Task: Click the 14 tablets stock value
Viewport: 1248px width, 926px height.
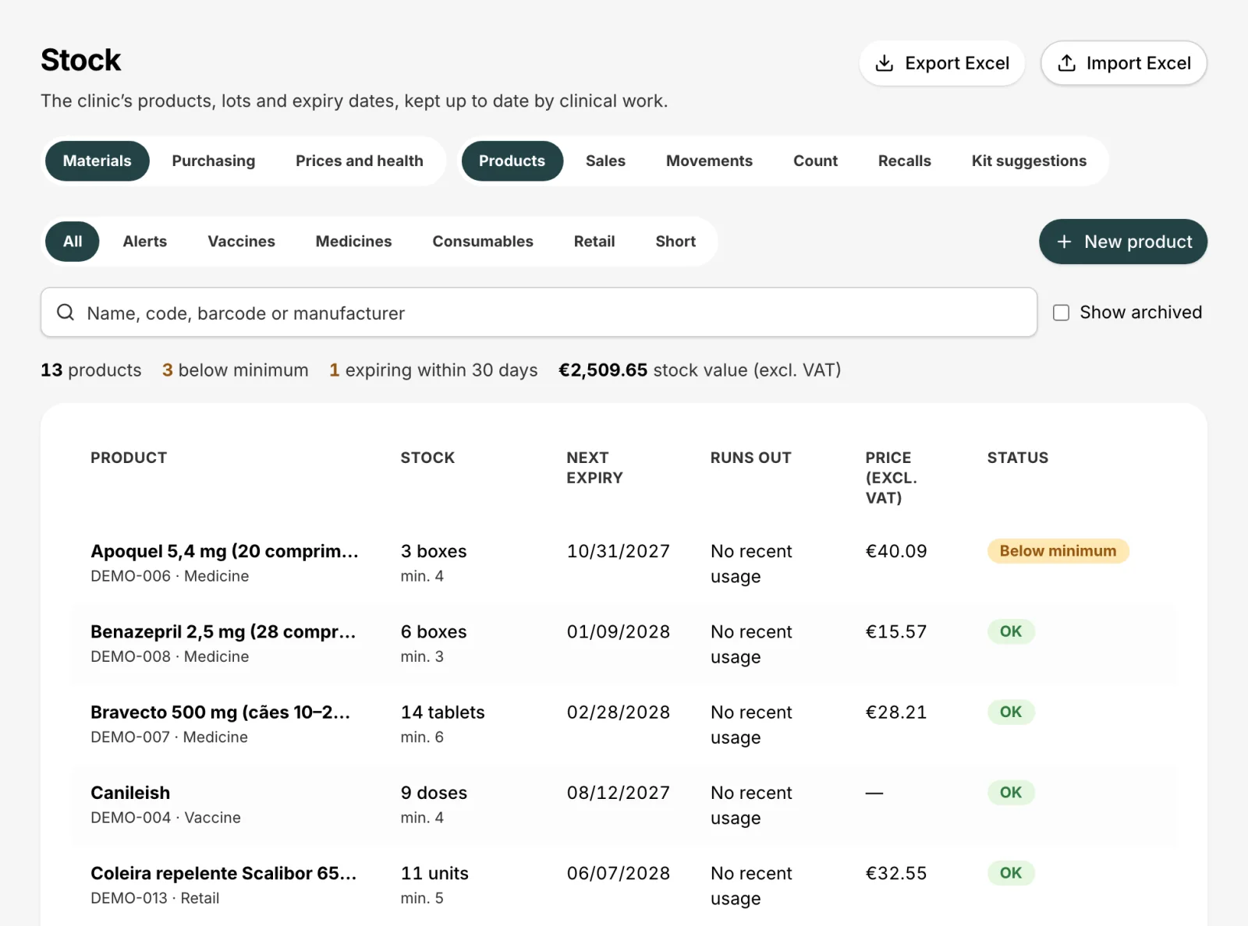Action: pos(443,712)
